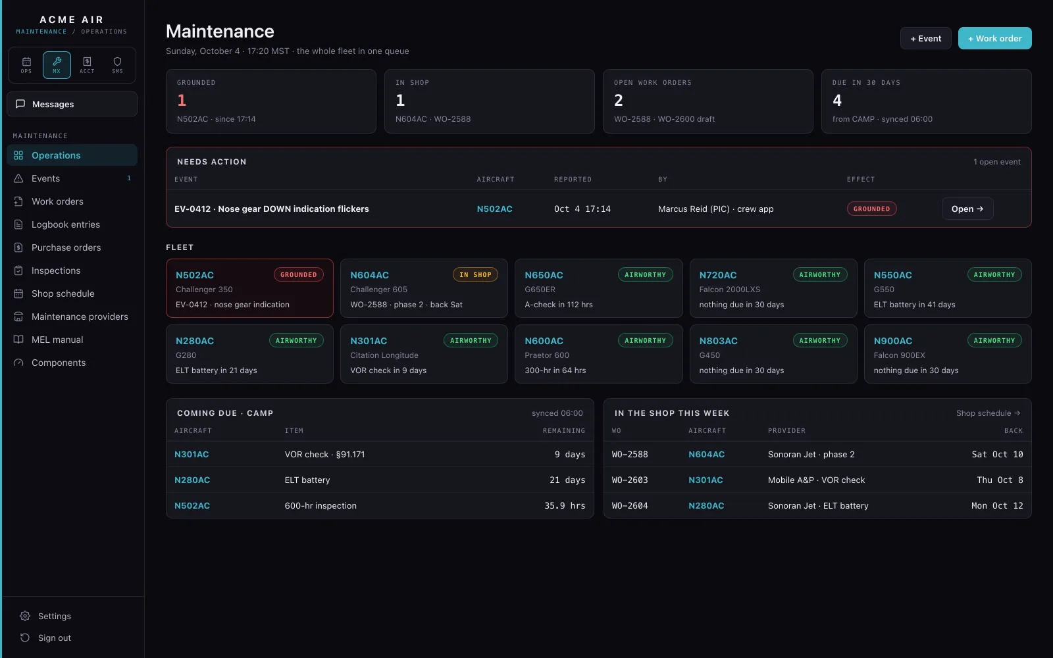Click the GROUNDED badge in event row
The width and height of the screenshot is (1053, 658).
click(871, 209)
